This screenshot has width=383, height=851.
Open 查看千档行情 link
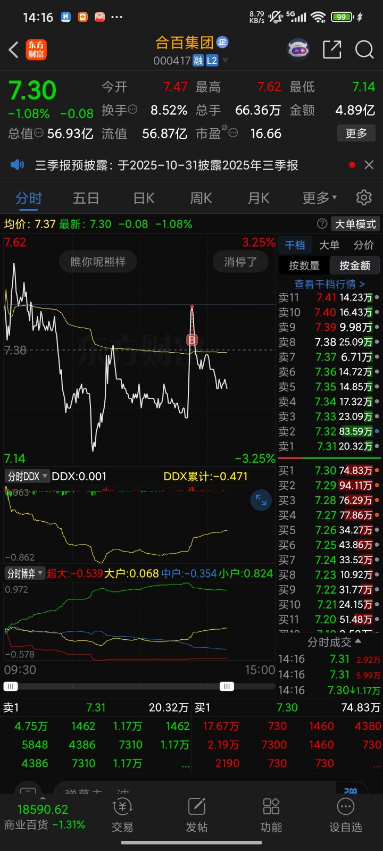(329, 284)
